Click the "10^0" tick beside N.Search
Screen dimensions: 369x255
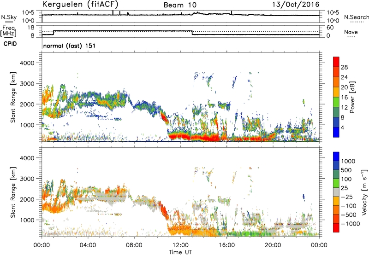[x=333, y=21]
